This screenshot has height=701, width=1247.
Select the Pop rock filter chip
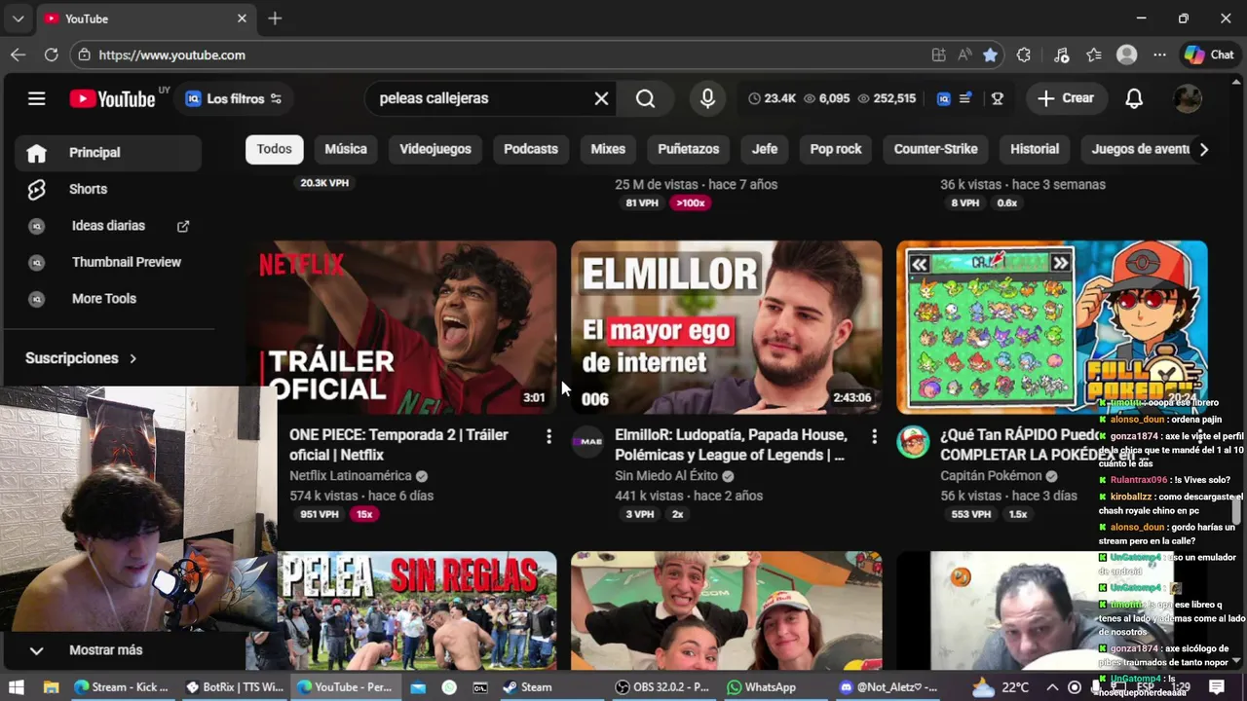coord(836,149)
